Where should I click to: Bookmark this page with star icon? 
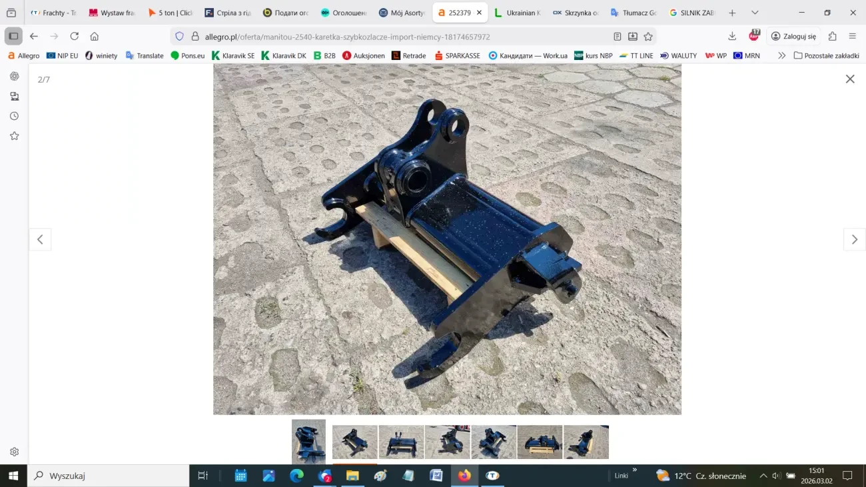pyautogui.click(x=648, y=37)
